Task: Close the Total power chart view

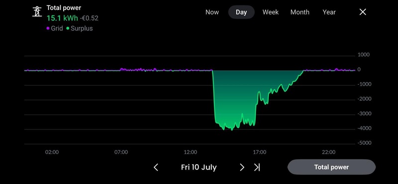Action: [363, 12]
